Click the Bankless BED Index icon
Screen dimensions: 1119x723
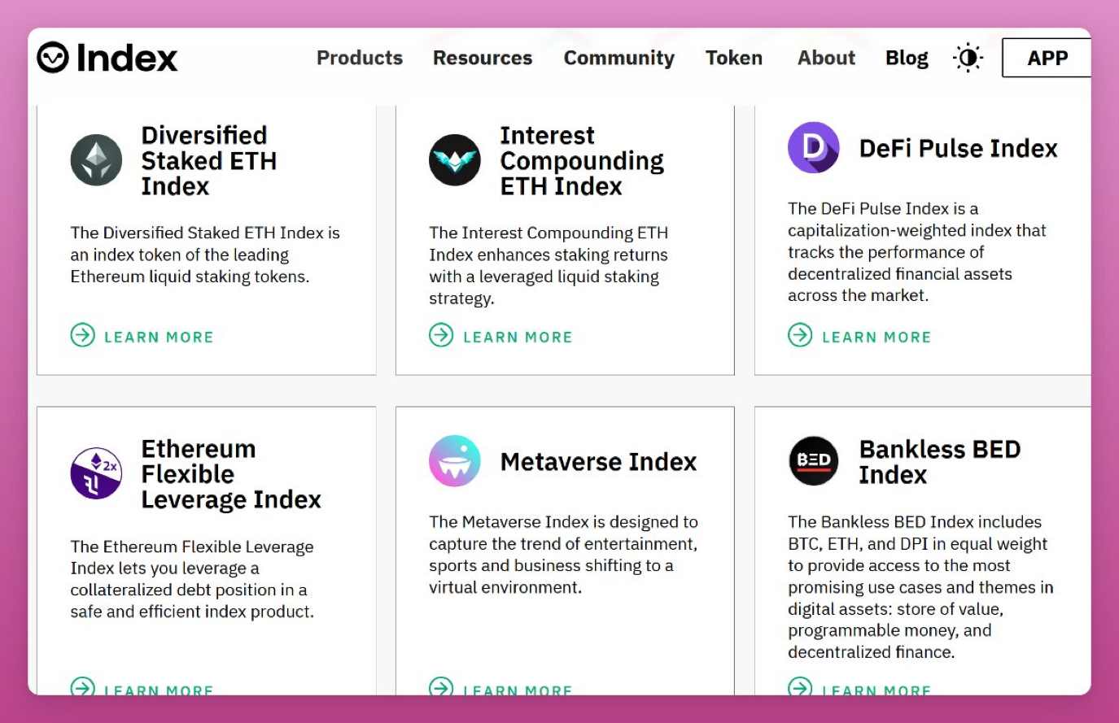click(x=814, y=461)
